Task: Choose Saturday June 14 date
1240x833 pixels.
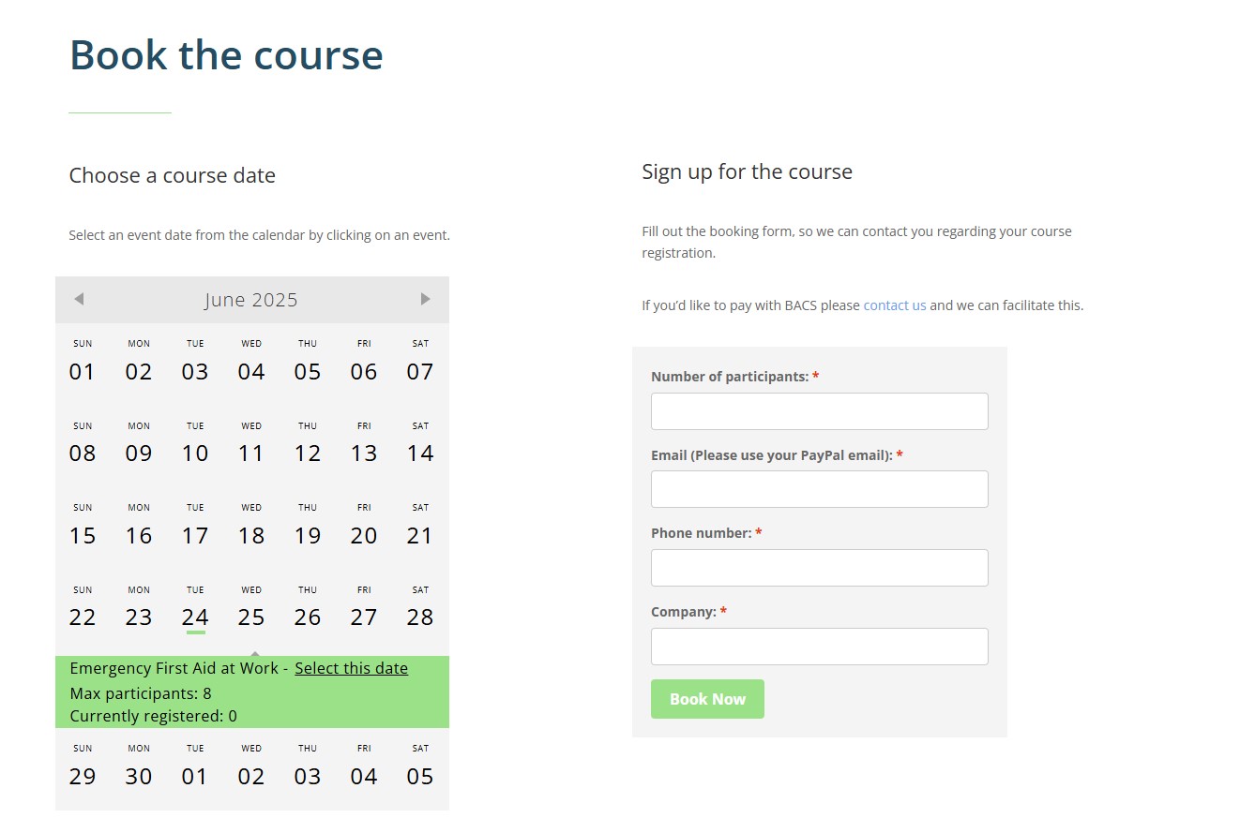Action: click(420, 454)
